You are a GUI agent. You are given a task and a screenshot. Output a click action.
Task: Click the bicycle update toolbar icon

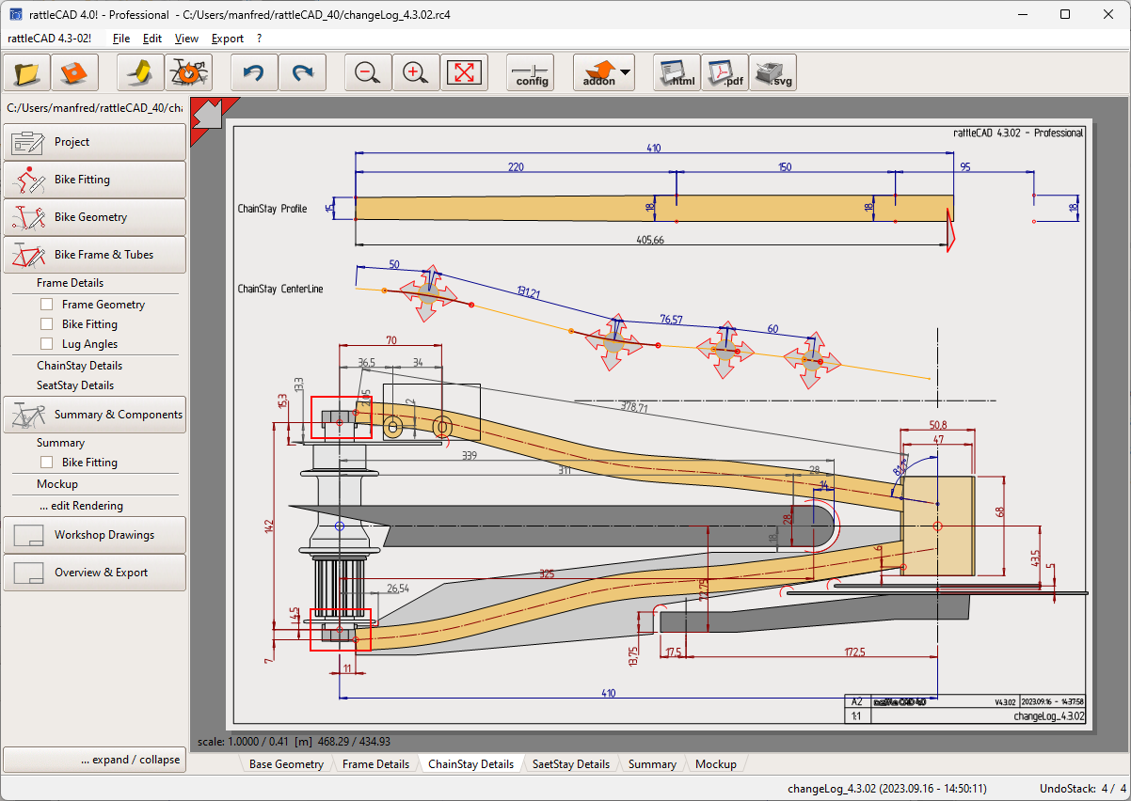(x=189, y=72)
